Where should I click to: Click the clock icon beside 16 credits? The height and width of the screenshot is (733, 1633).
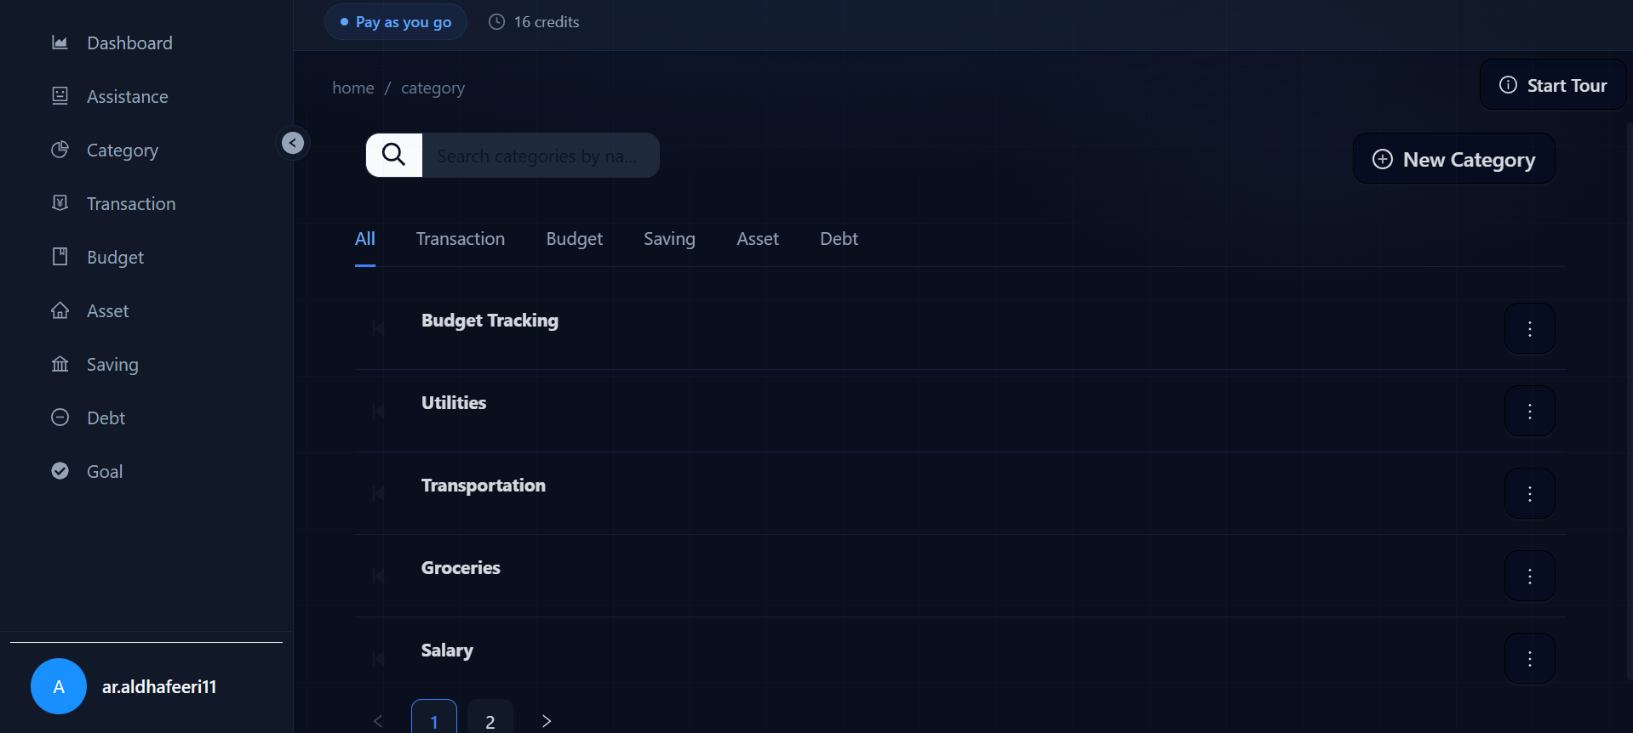tap(496, 22)
